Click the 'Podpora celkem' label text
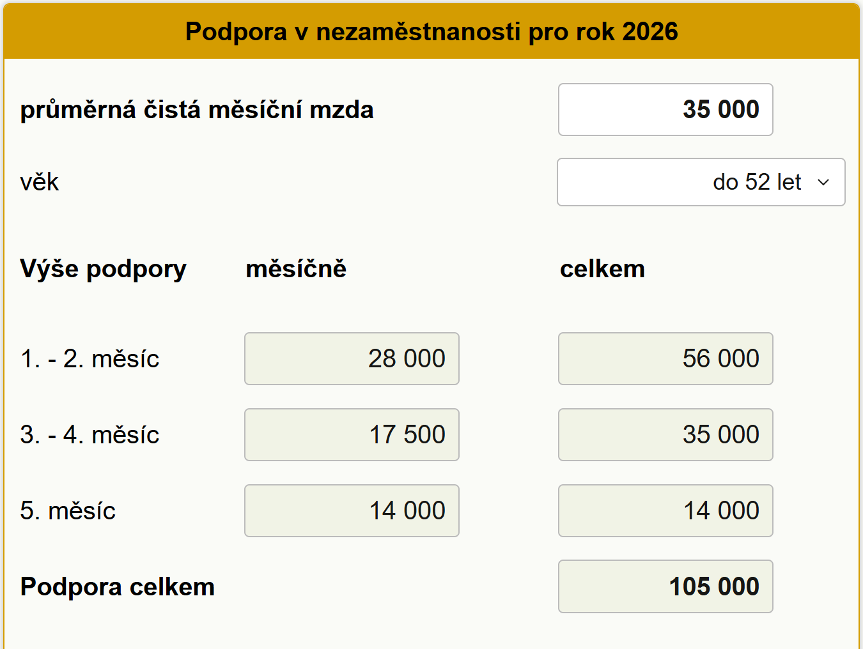 pos(117,586)
